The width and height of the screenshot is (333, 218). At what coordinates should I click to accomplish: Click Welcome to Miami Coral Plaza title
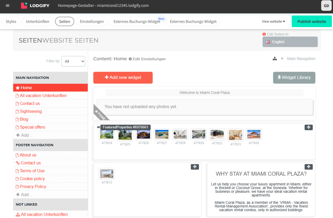click(x=205, y=93)
